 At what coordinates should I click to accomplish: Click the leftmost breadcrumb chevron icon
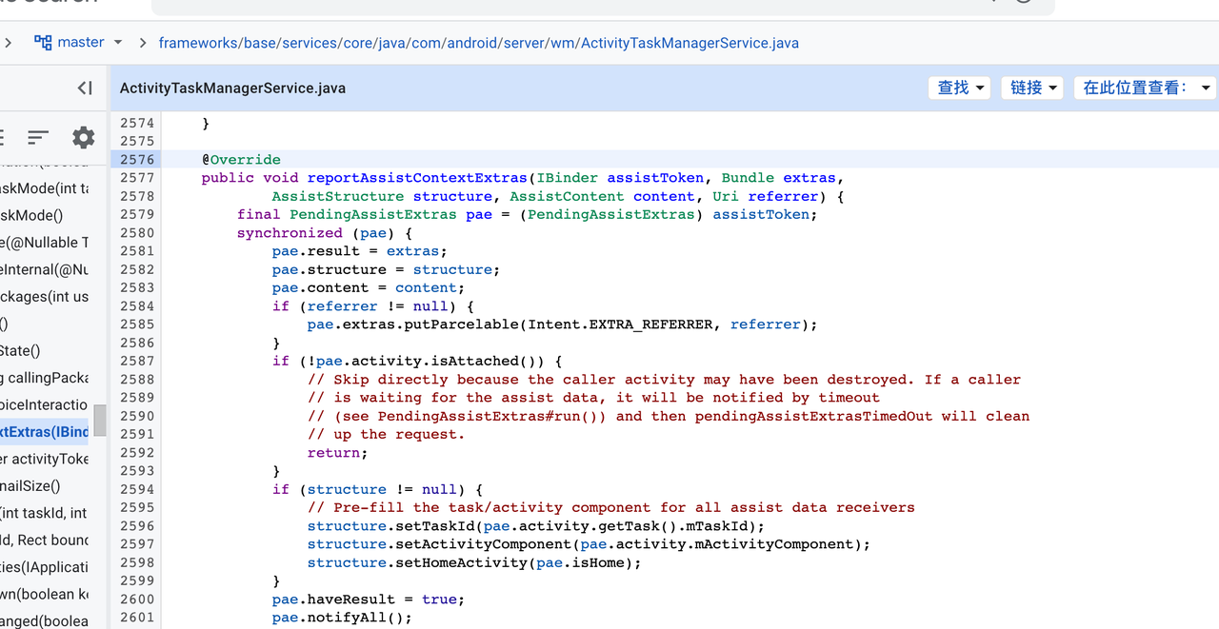9,42
